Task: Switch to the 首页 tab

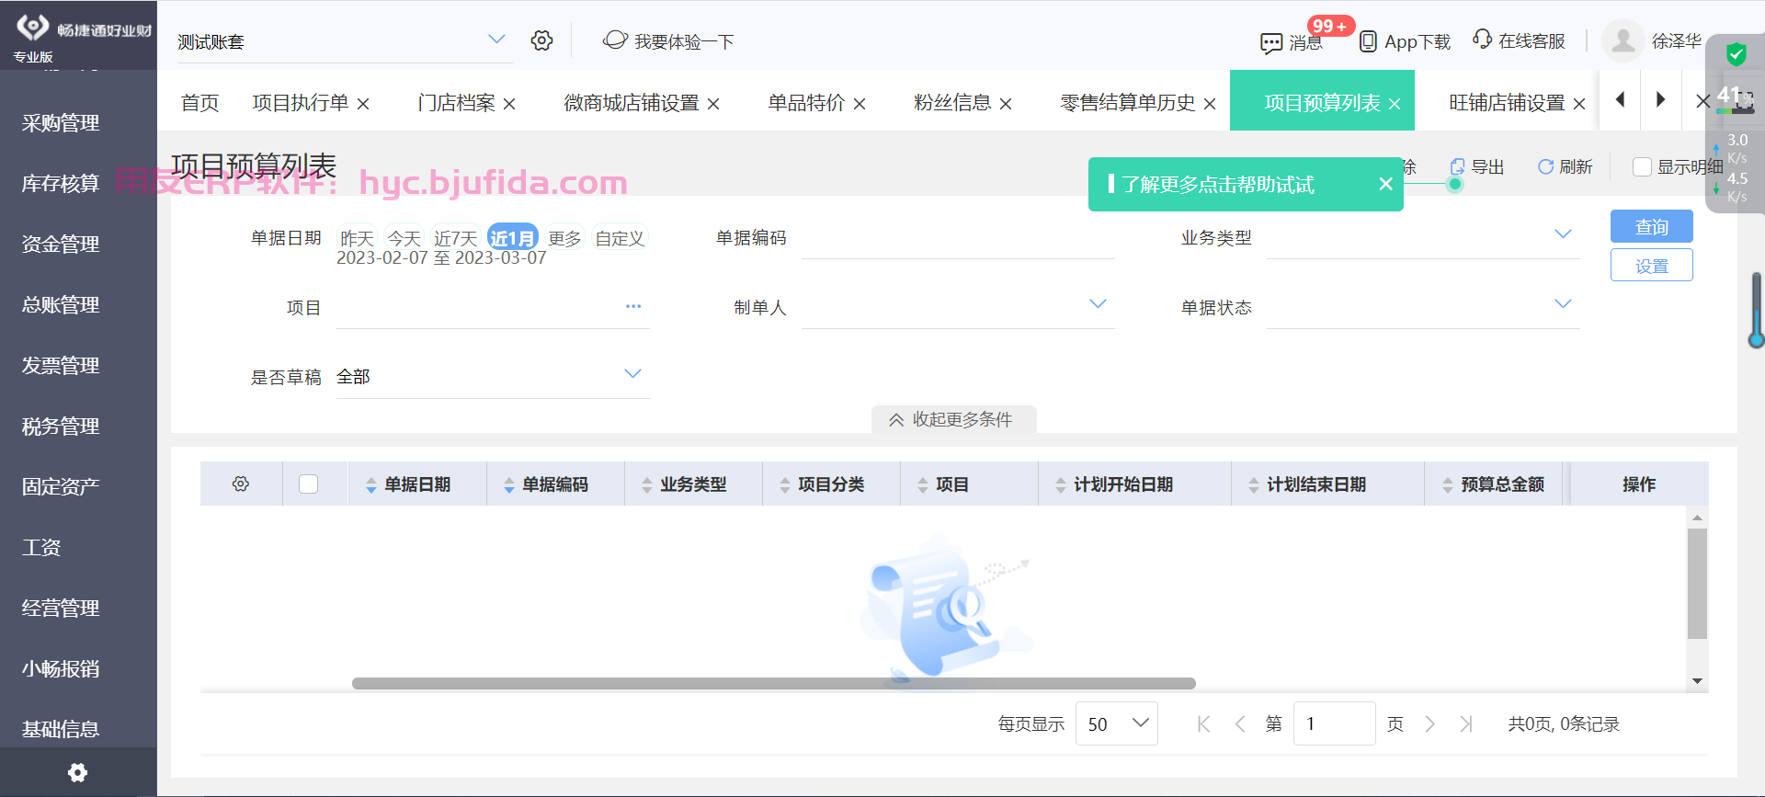Action: 199,103
